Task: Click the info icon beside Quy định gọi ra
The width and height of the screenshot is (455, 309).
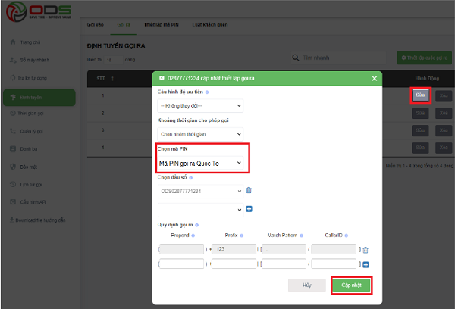Action: click(196, 225)
